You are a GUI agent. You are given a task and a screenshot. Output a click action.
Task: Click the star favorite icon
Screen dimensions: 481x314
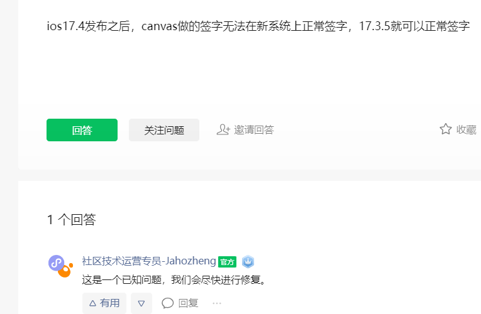tap(445, 129)
